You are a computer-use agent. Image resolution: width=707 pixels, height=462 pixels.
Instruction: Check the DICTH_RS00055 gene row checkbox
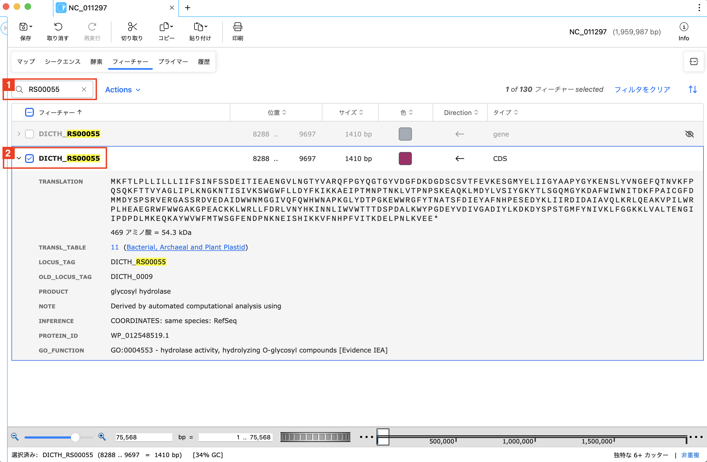(29, 134)
